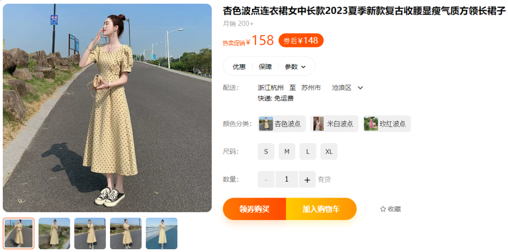508x252 pixels.
Task: Select size M
Action: pyautogui.click(x=287, y=152)
